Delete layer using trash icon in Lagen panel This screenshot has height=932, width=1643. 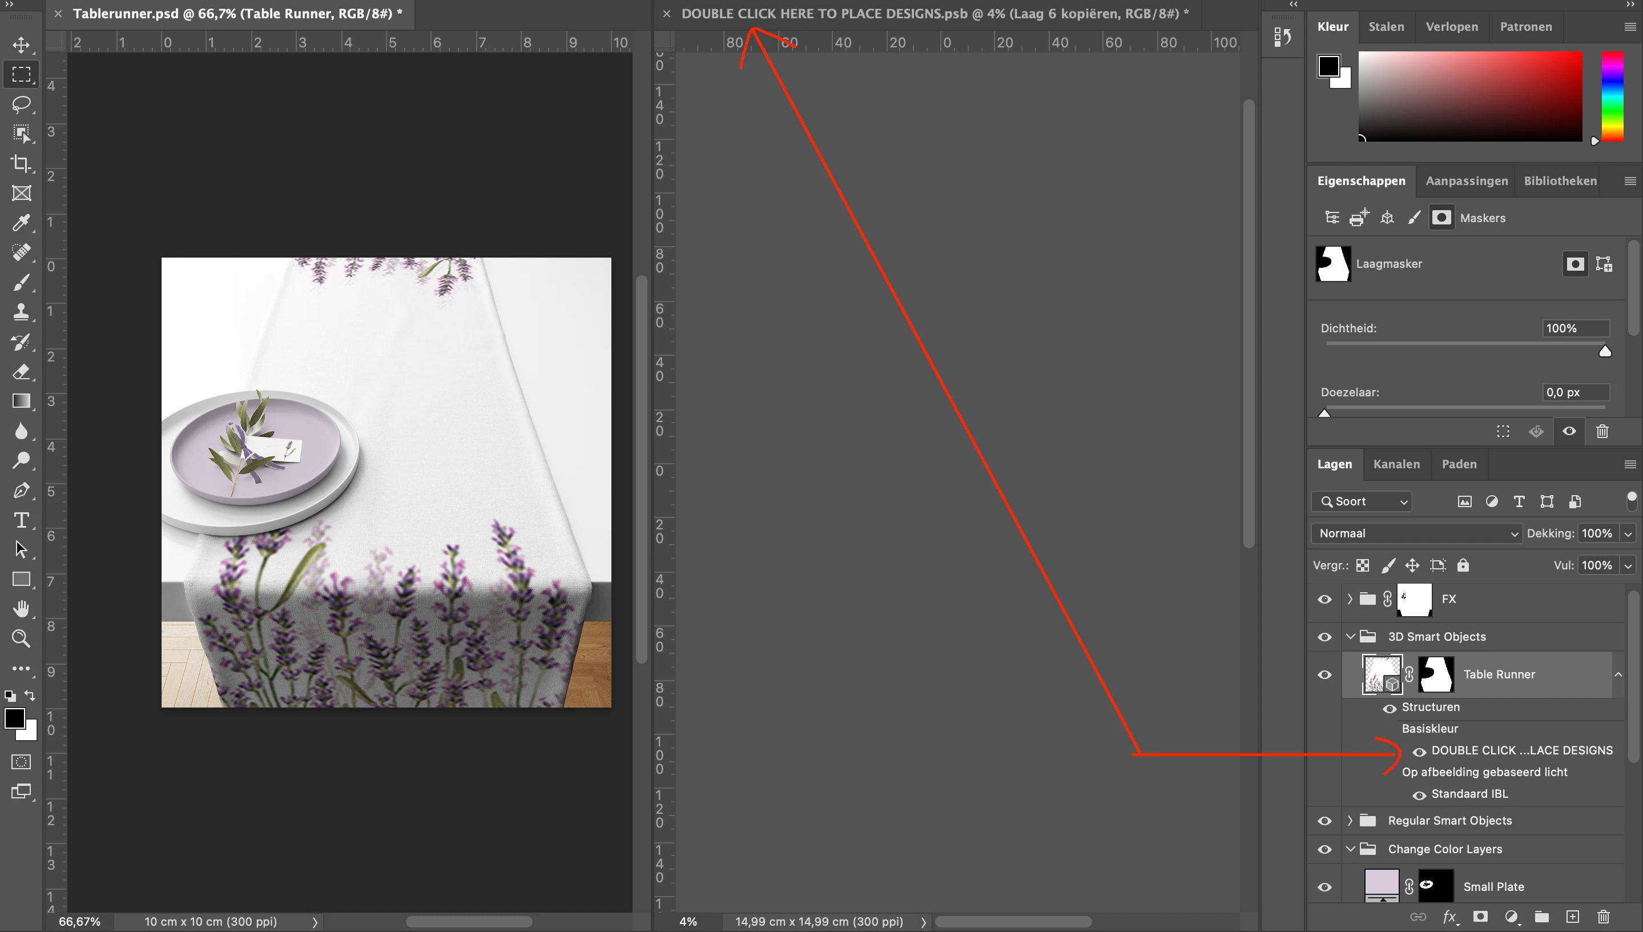1602,917
